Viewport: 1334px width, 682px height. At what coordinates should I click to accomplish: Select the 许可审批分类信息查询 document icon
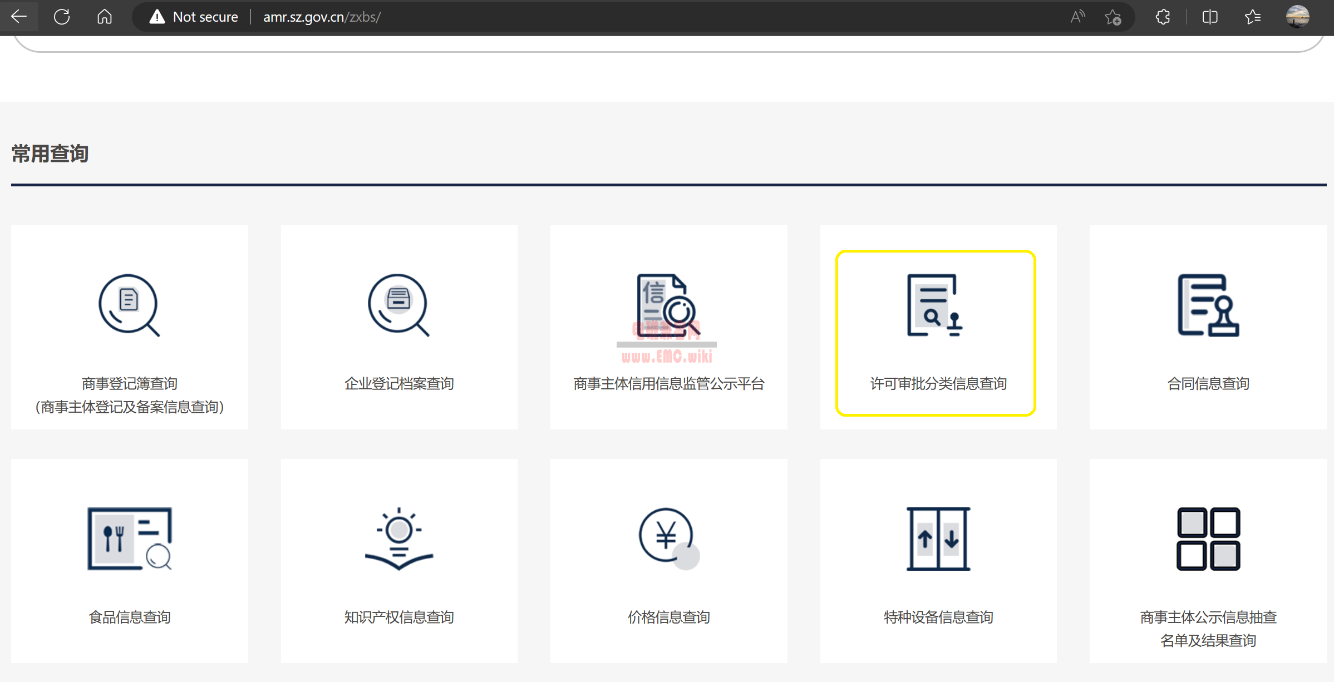pyautogui.click(x=935, y=305)
